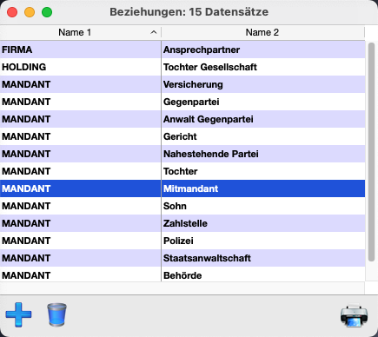Select the Gericht row

182,136
